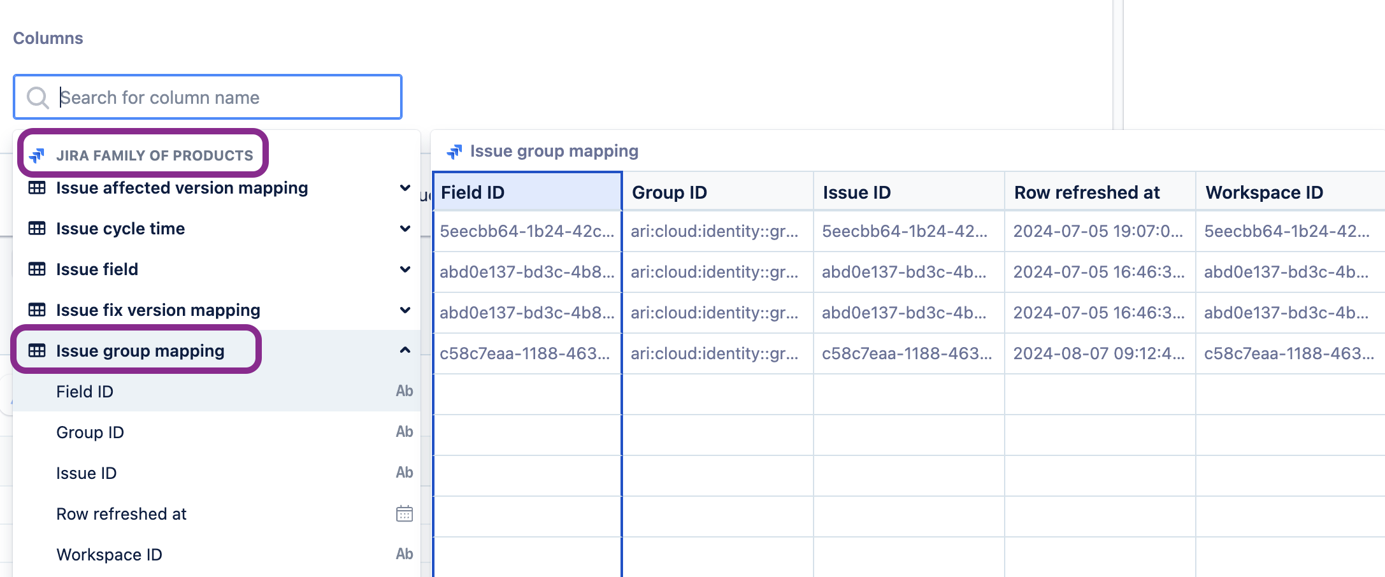
Task: Click cell 2024-07-05 19:07:0... timestamp
Action: [x=1100, y=231]
